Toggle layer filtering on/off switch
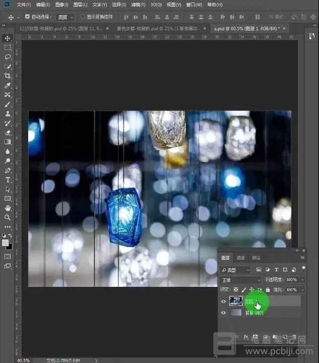The image size is (319, 363). 303,269
